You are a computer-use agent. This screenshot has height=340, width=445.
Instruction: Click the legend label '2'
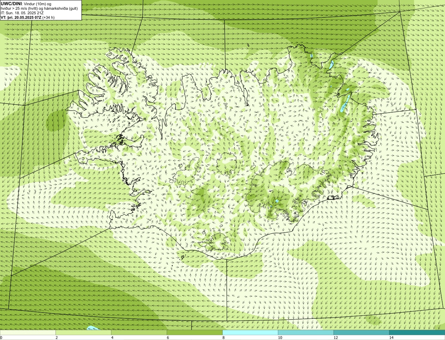point(56,338)
